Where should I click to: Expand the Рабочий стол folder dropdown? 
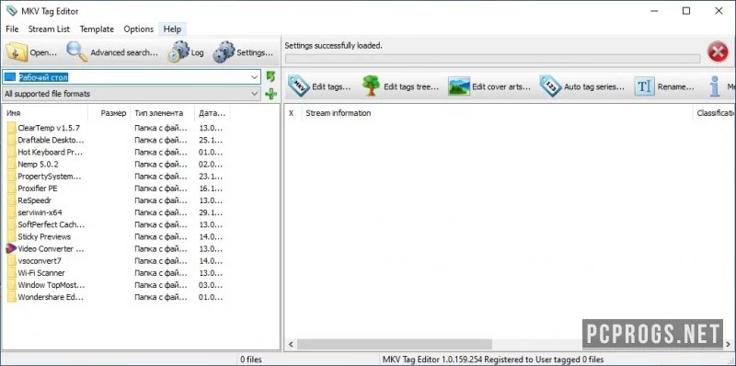(x=255, y=77)
